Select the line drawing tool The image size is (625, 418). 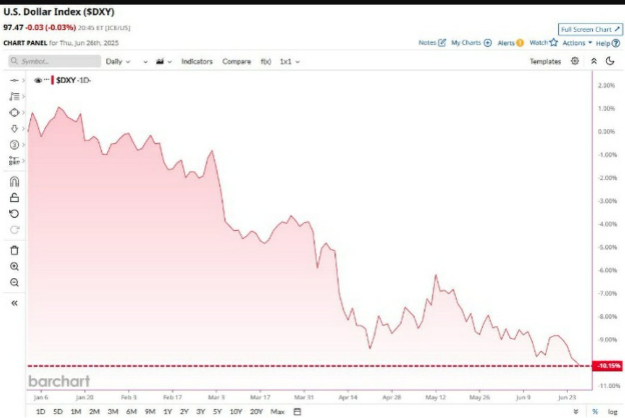14,80
